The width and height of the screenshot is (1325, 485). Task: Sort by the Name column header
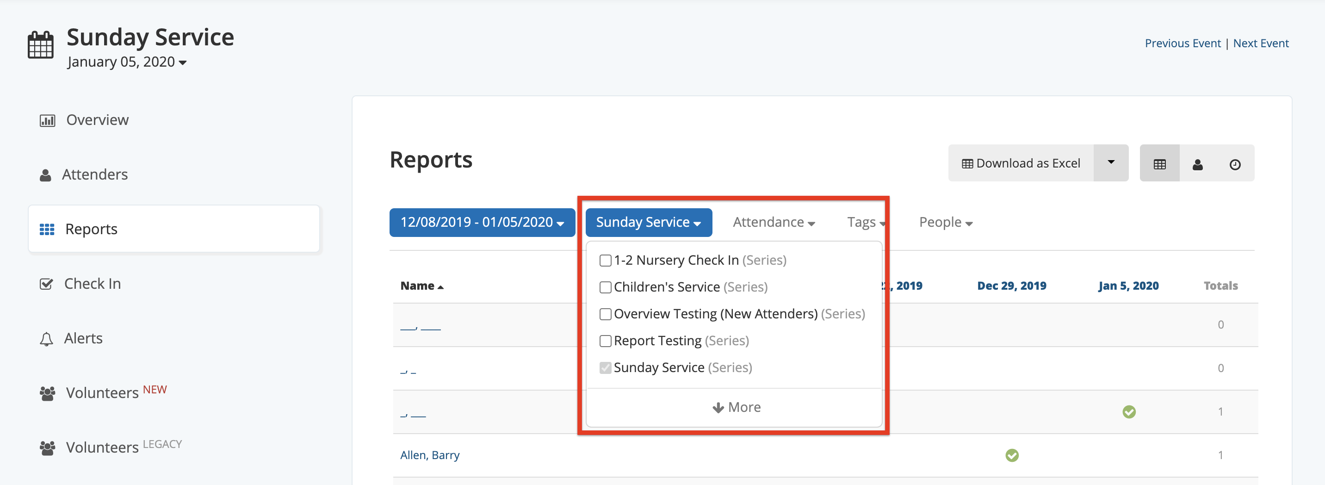(422, 286)
